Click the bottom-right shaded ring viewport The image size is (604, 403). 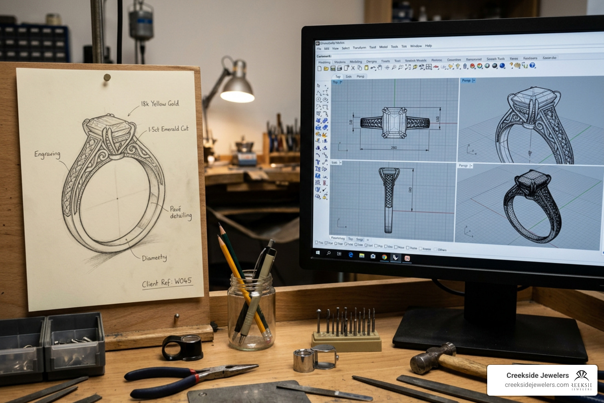point(529,207)
